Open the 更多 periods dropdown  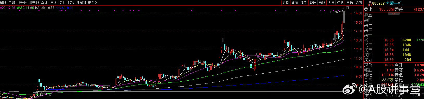(92, 3)
